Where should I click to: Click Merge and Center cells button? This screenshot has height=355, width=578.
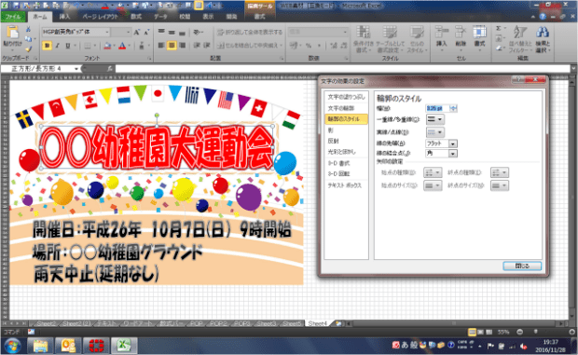pyautogui.click(x=247, y=46)
